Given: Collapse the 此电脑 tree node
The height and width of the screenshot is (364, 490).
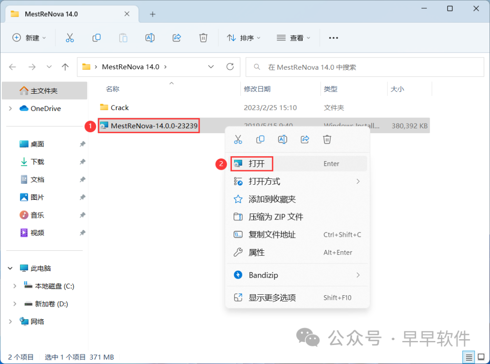Looking at the screenshot, I should tap(10, 268).
